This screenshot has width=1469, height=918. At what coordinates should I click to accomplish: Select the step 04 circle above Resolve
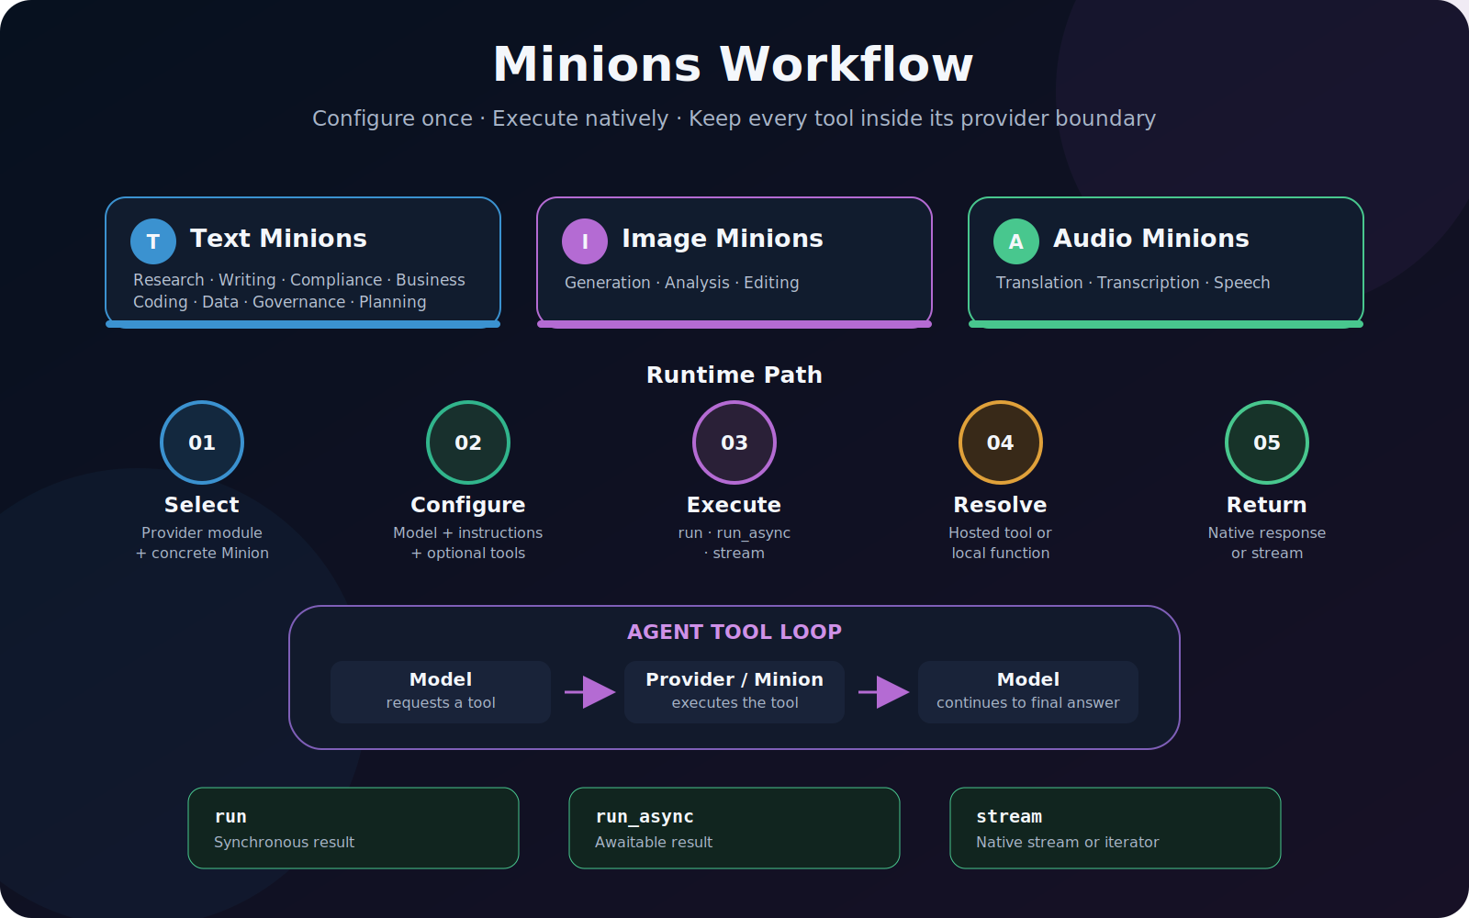point(1001,442)
